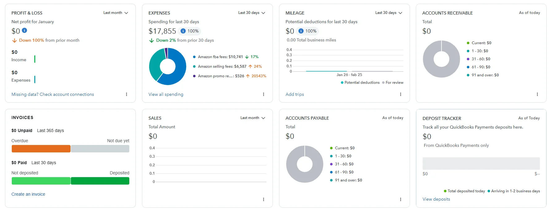
Task: Click the Create an invoice link
Action: pyautogui.click(x=28, y=194)
